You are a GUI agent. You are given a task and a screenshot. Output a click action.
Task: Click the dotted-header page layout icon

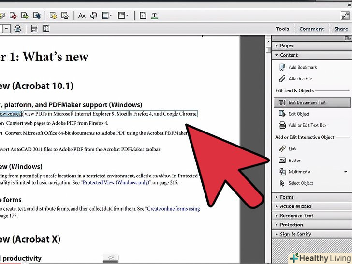coord(121,15)
